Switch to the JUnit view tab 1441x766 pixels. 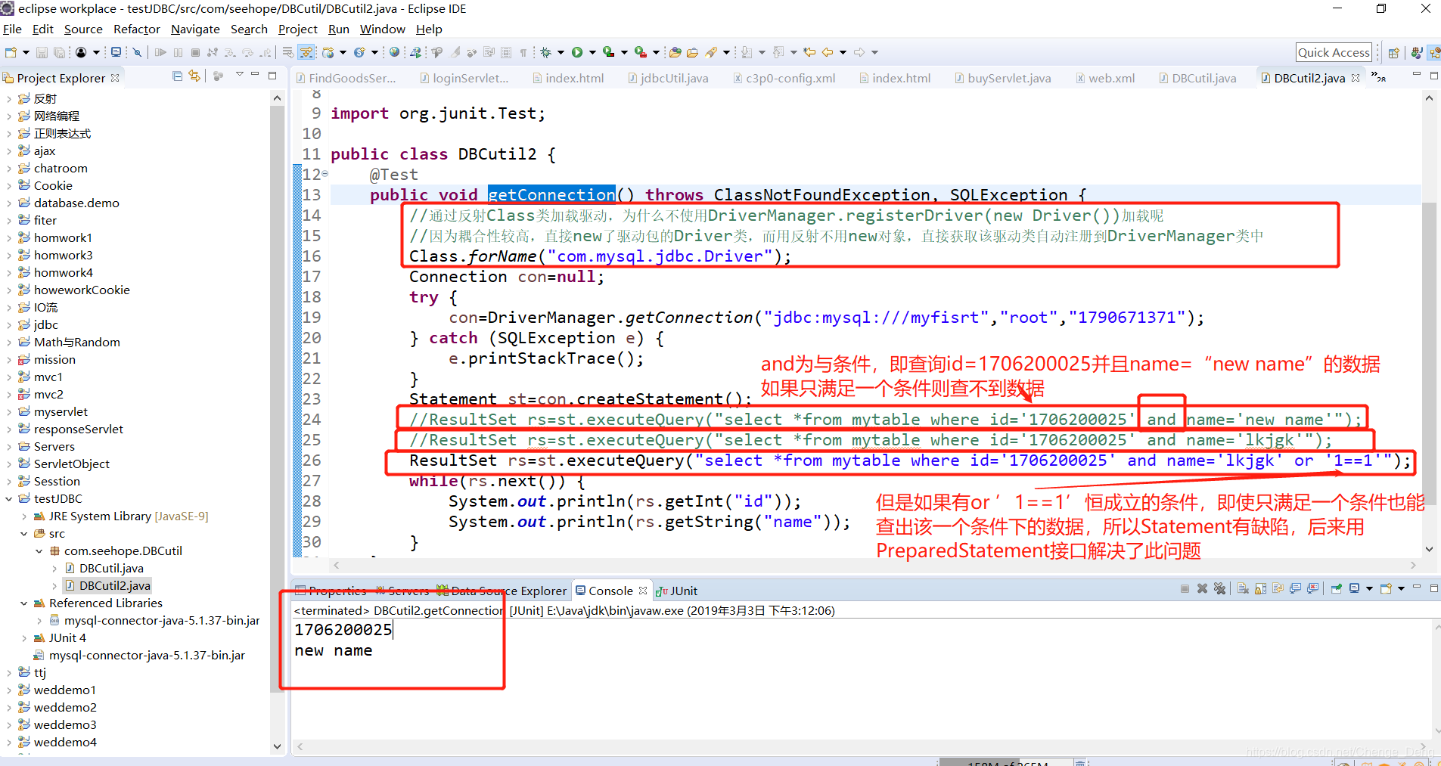click(677, 591)
